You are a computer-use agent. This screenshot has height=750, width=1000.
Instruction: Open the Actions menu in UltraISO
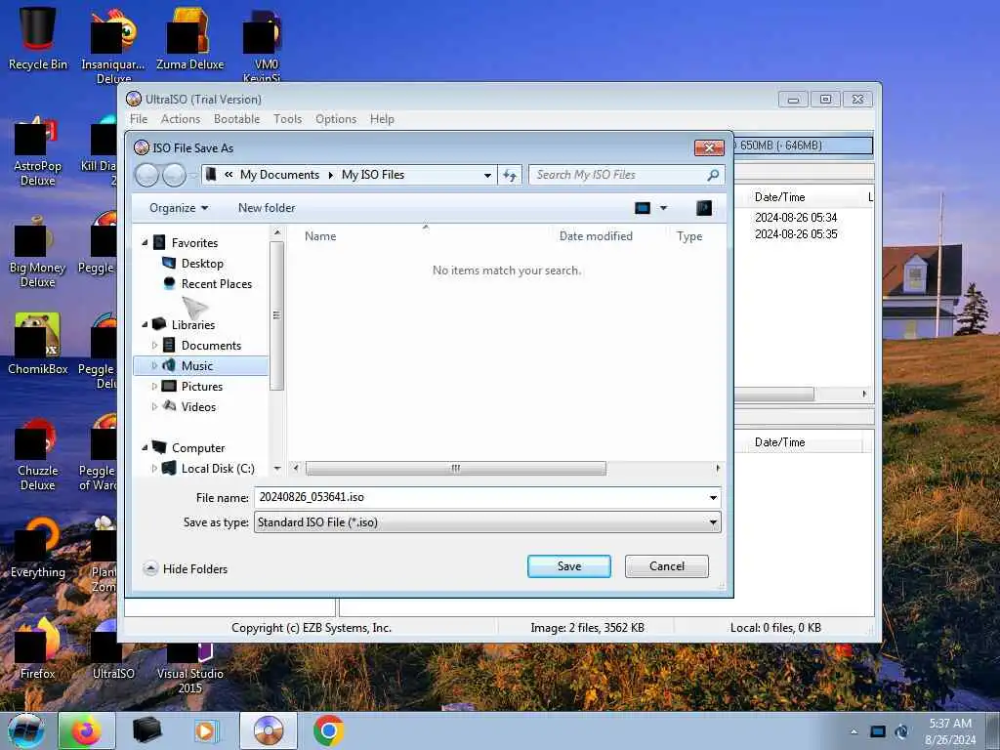pos(181,118)
